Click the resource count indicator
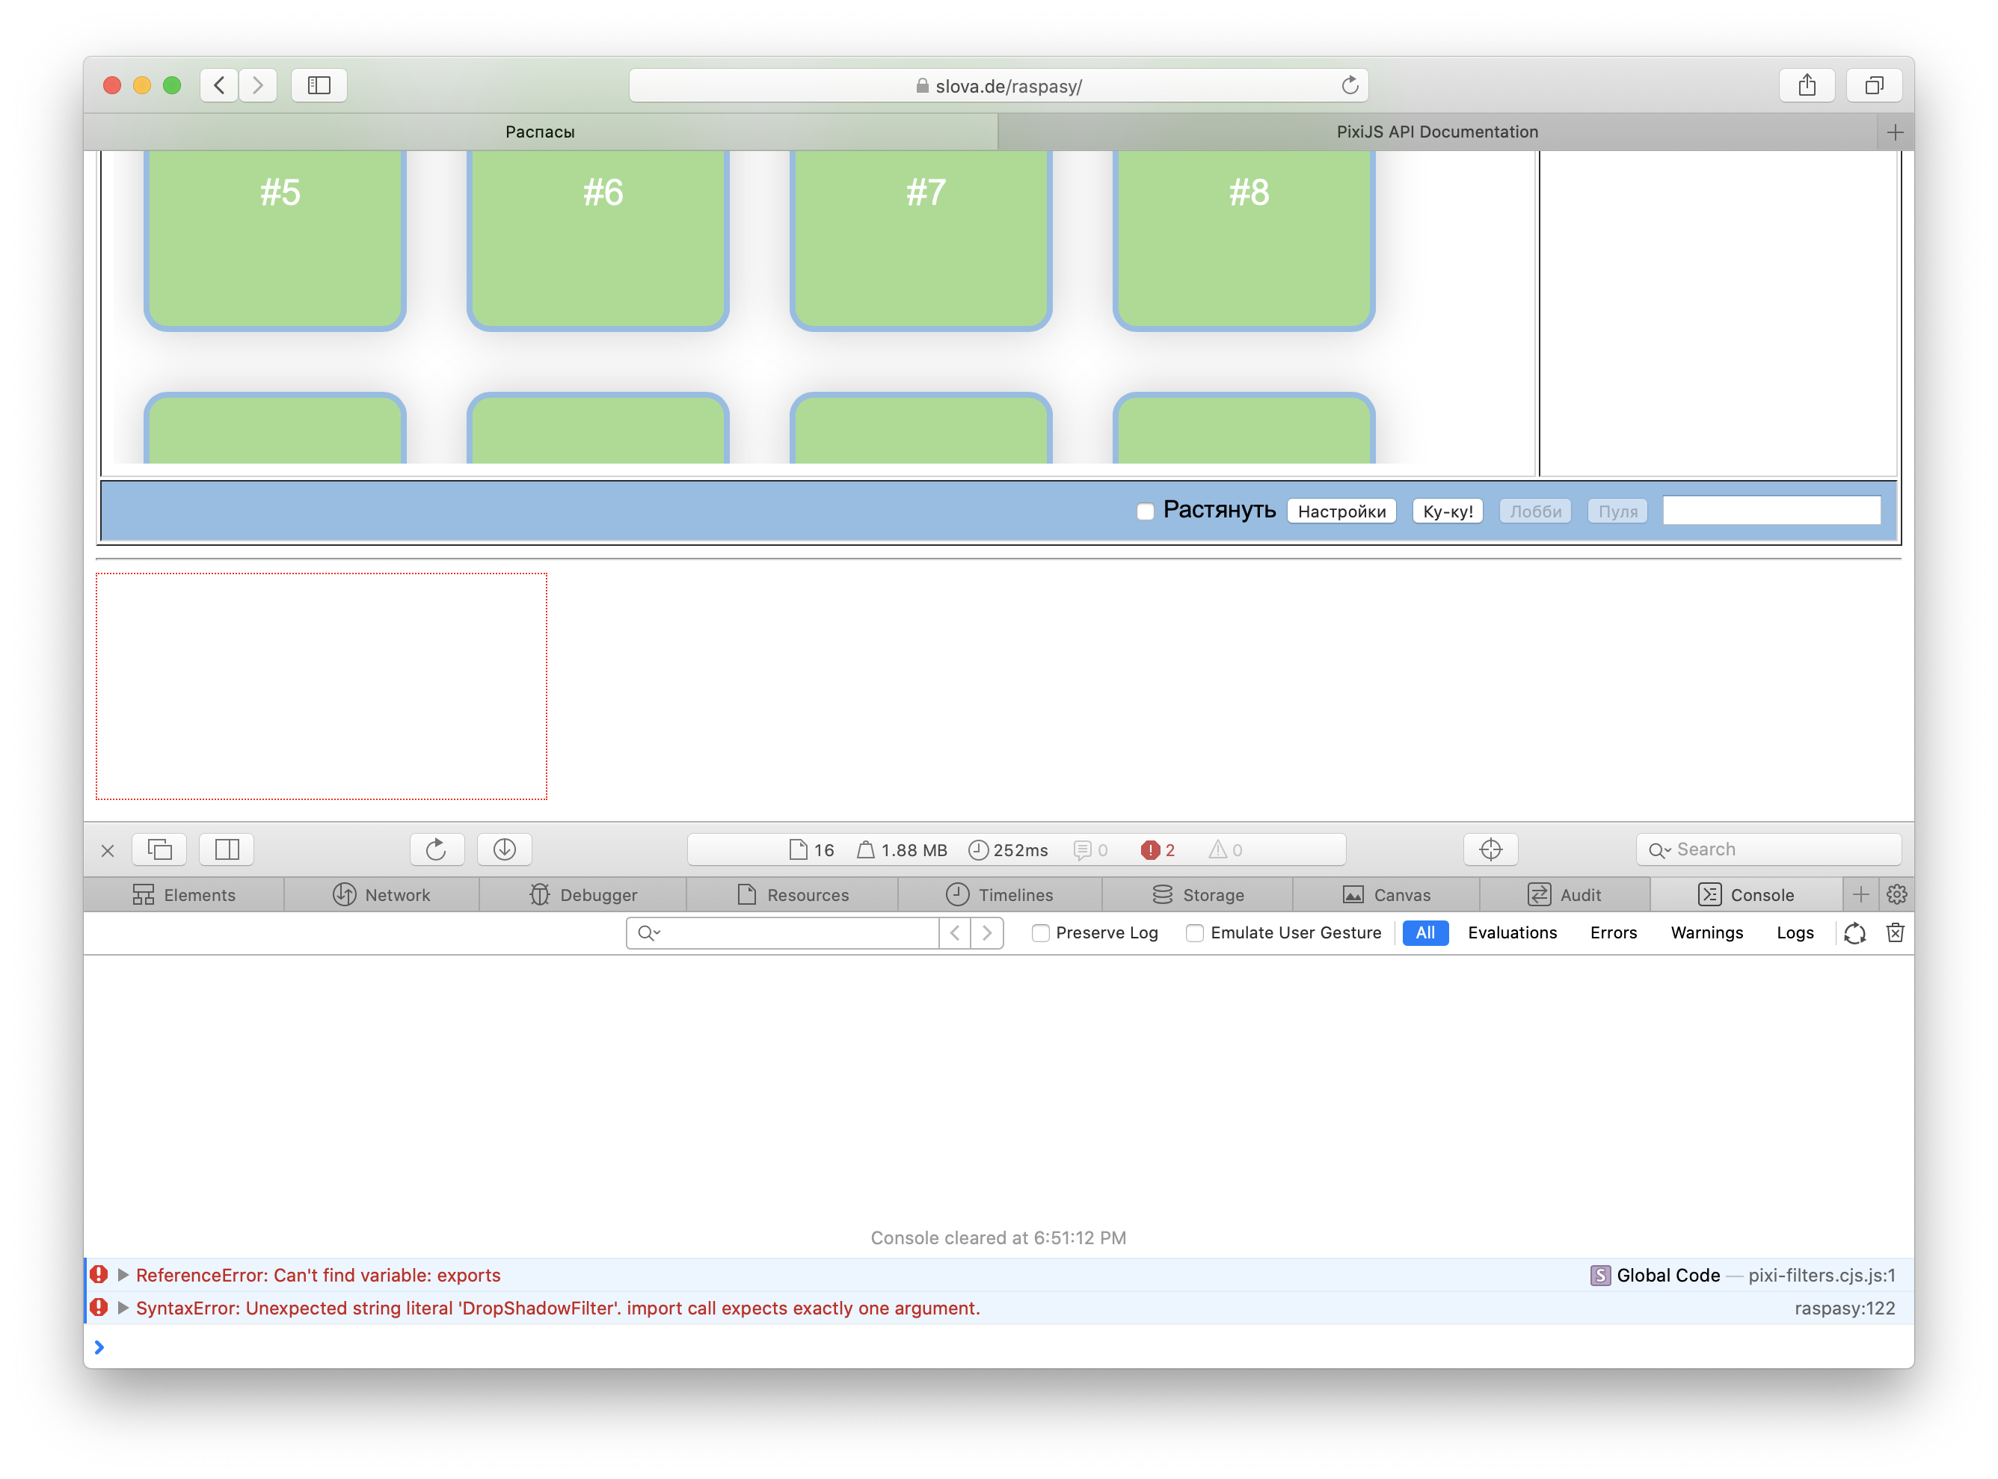Viewport: 1998px width, 1479px height. tap(811, 849)
